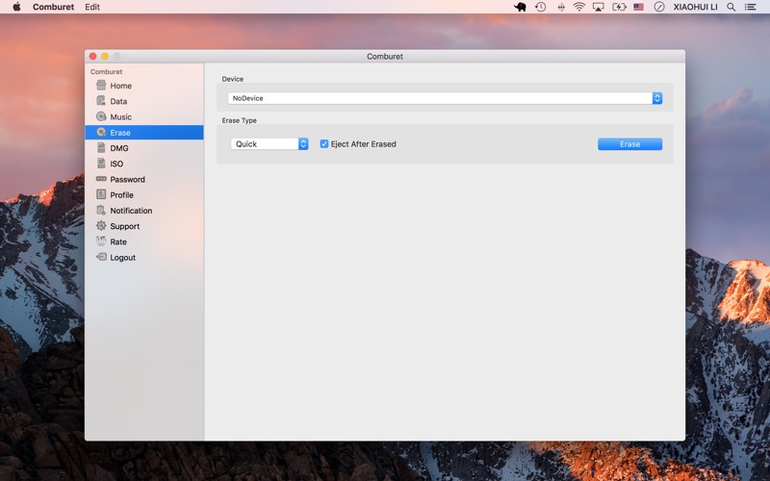Open the Comburet application menu
The width and height of the screenshot is (770, 481).
click(x=54, y=7)
